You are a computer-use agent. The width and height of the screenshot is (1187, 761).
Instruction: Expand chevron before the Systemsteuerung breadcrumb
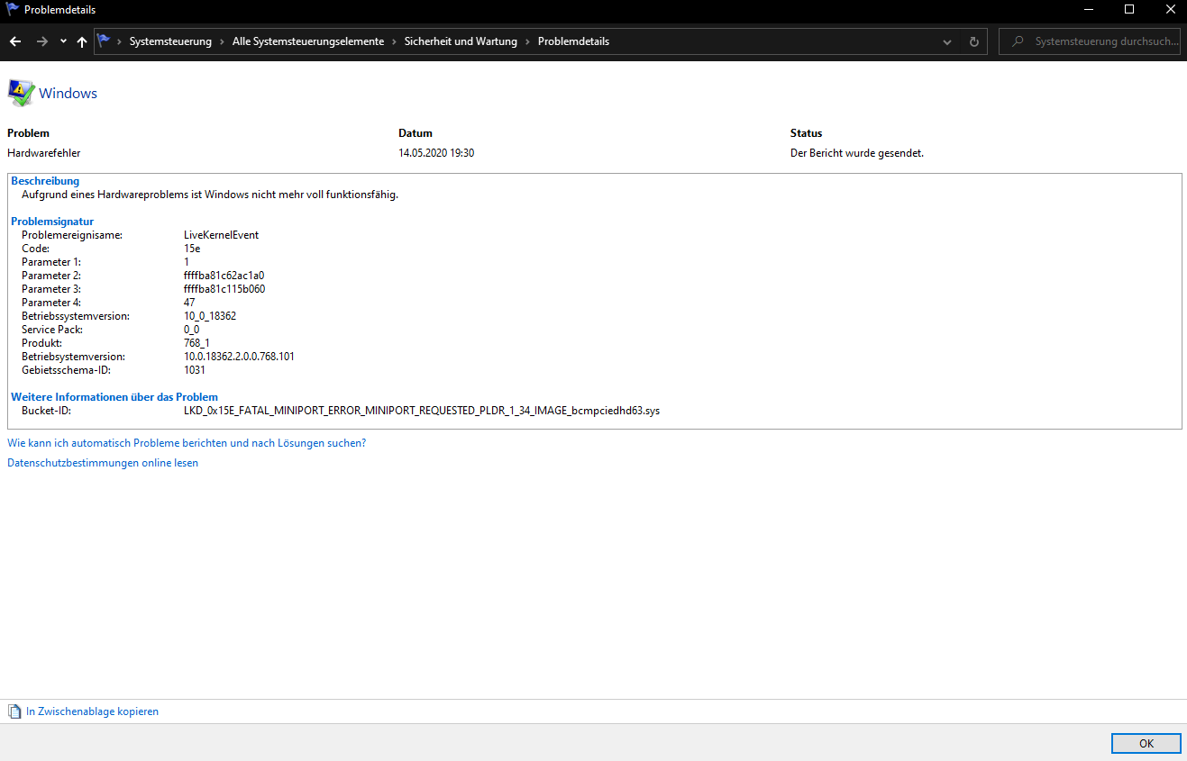coord(120,41)
